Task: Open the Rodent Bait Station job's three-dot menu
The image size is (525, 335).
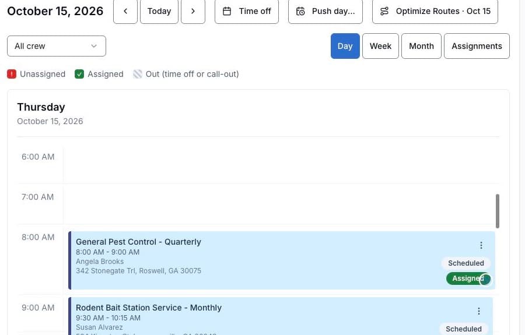Action: (479, 311)
